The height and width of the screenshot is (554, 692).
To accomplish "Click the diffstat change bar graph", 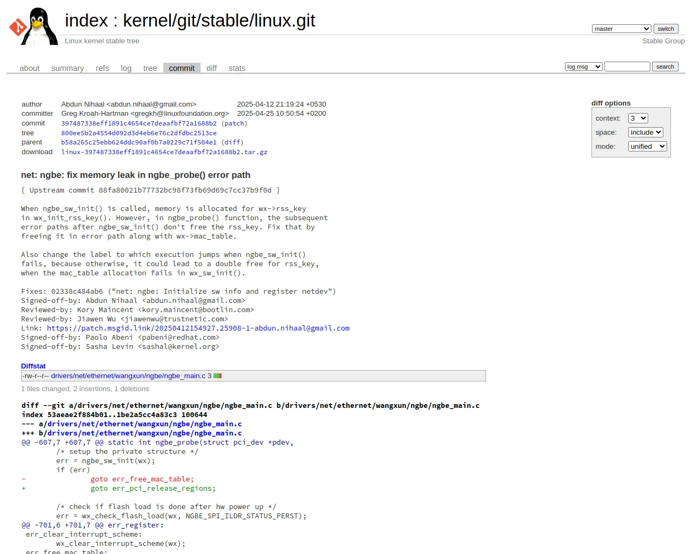I will (218, 376).
